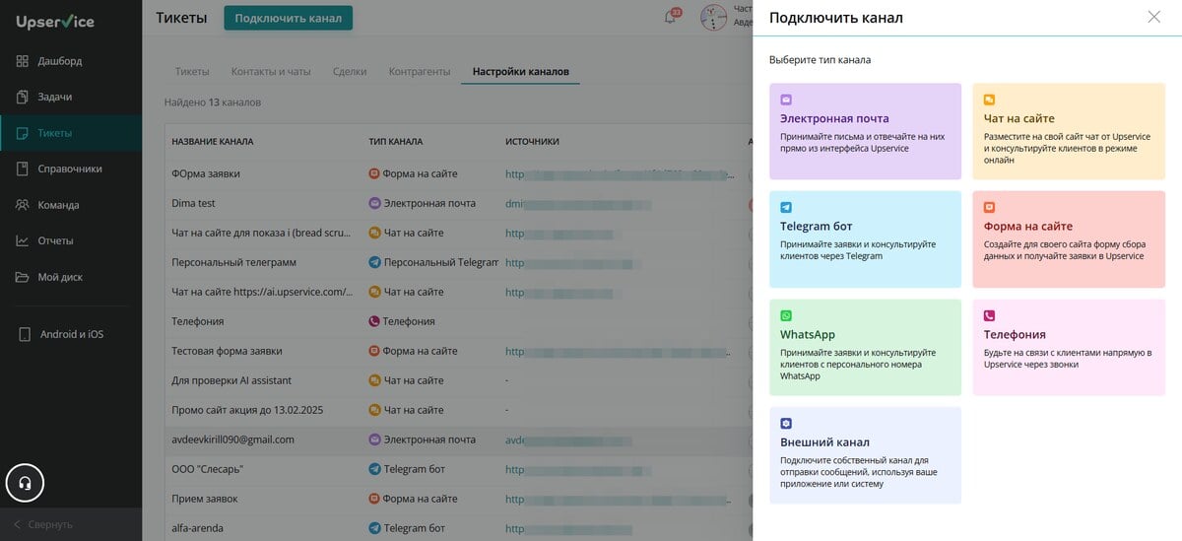
Task: Open the Сделки tab
Action: 350,72
